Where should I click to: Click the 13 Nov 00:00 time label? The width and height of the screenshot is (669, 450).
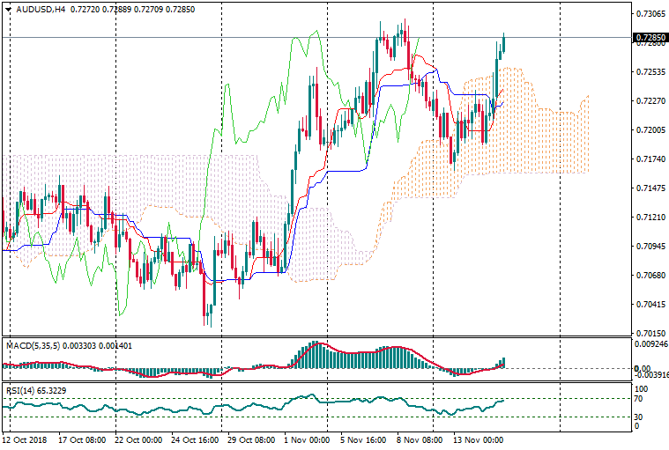(477, 439)
